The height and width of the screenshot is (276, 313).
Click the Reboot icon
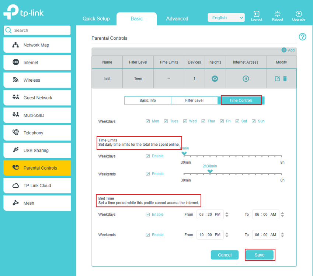[278, 14]
